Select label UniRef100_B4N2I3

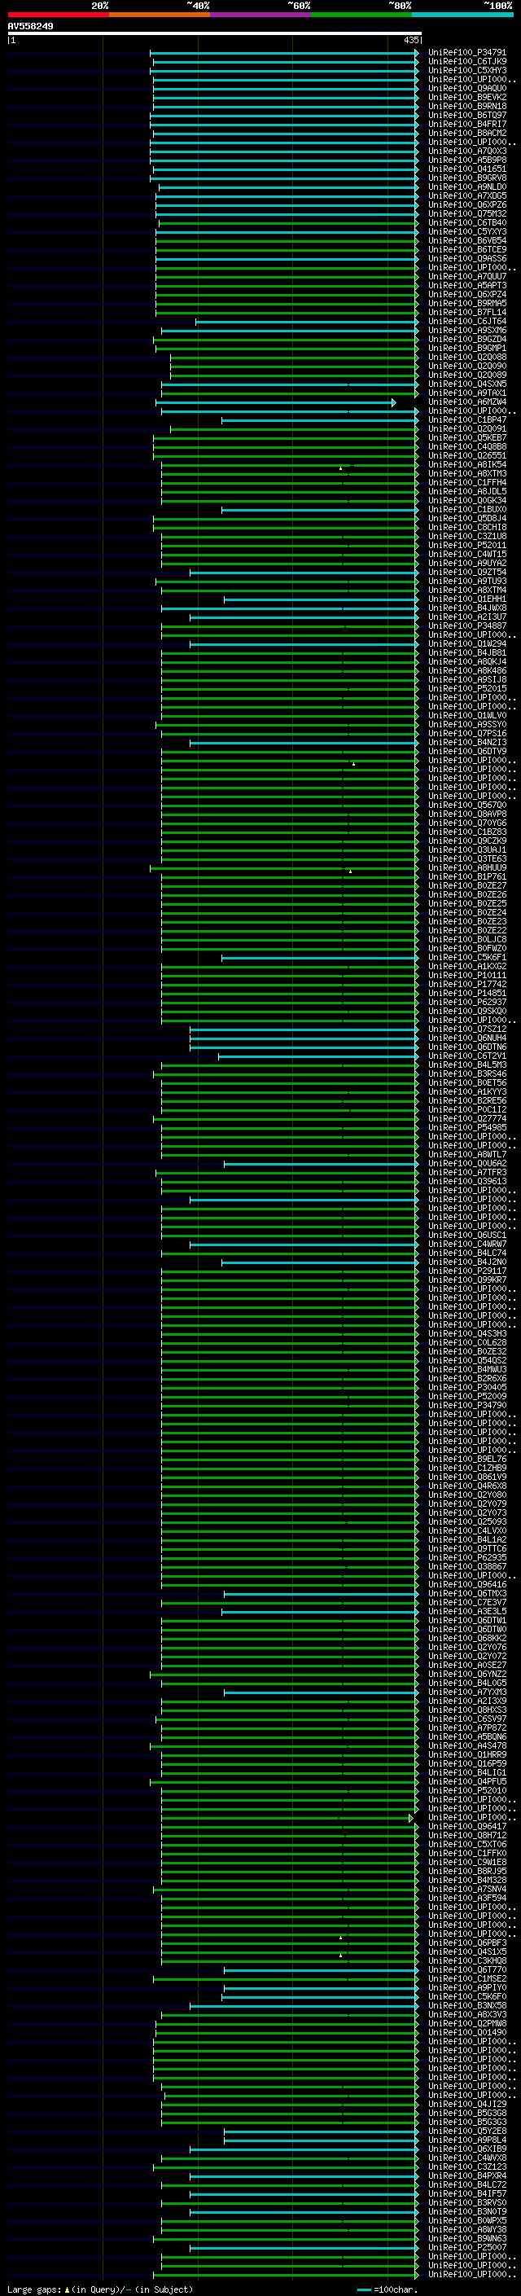466,743
